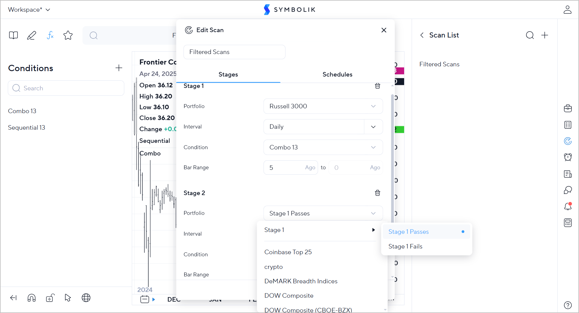This screenshot has width=579, height=313.
Task: Open the Workspace dropdown menu
Action: pos(29,10)
